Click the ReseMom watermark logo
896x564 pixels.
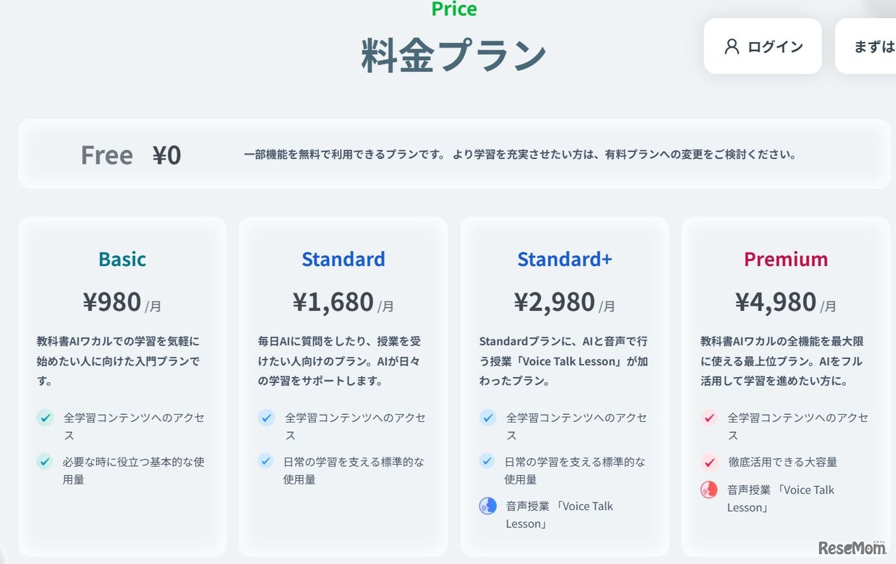(x=851, y=547)
